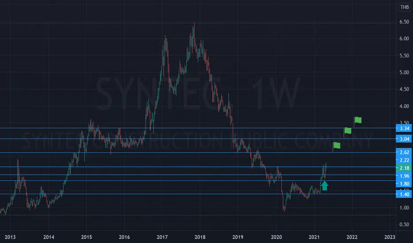Open the THB currency selector
The image size is (413, 243).
click(404, 7)
